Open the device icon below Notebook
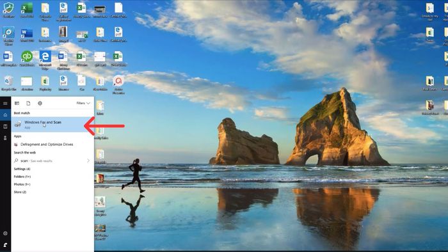Screen dimensions: 448x252 [x=5, y=138]
